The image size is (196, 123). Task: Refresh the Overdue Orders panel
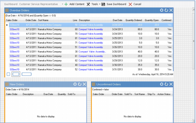click(x=166, y=10)
